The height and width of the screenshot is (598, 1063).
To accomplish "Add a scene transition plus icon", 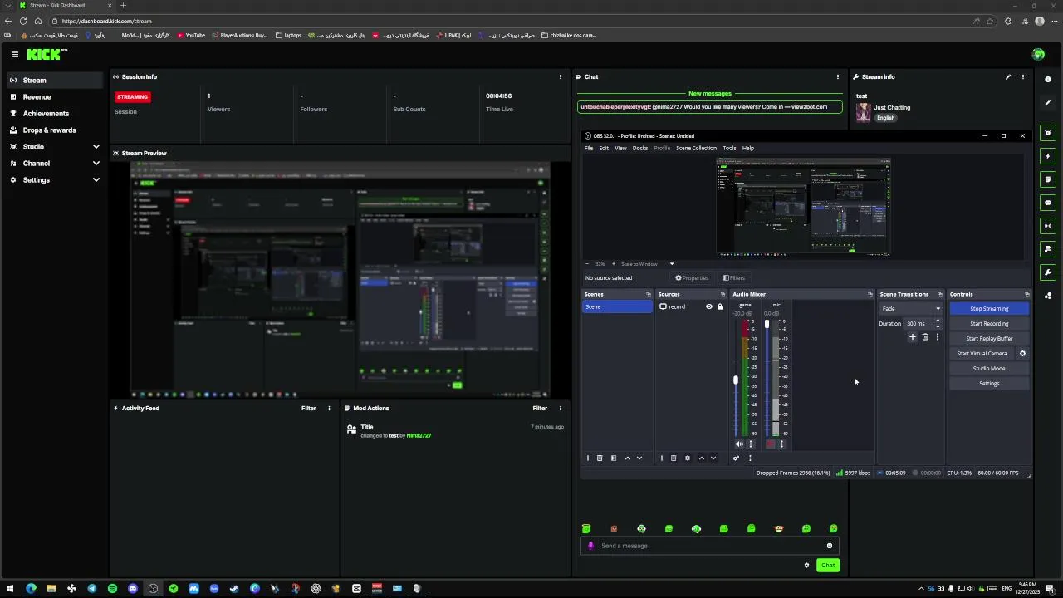I will [912, 337].
